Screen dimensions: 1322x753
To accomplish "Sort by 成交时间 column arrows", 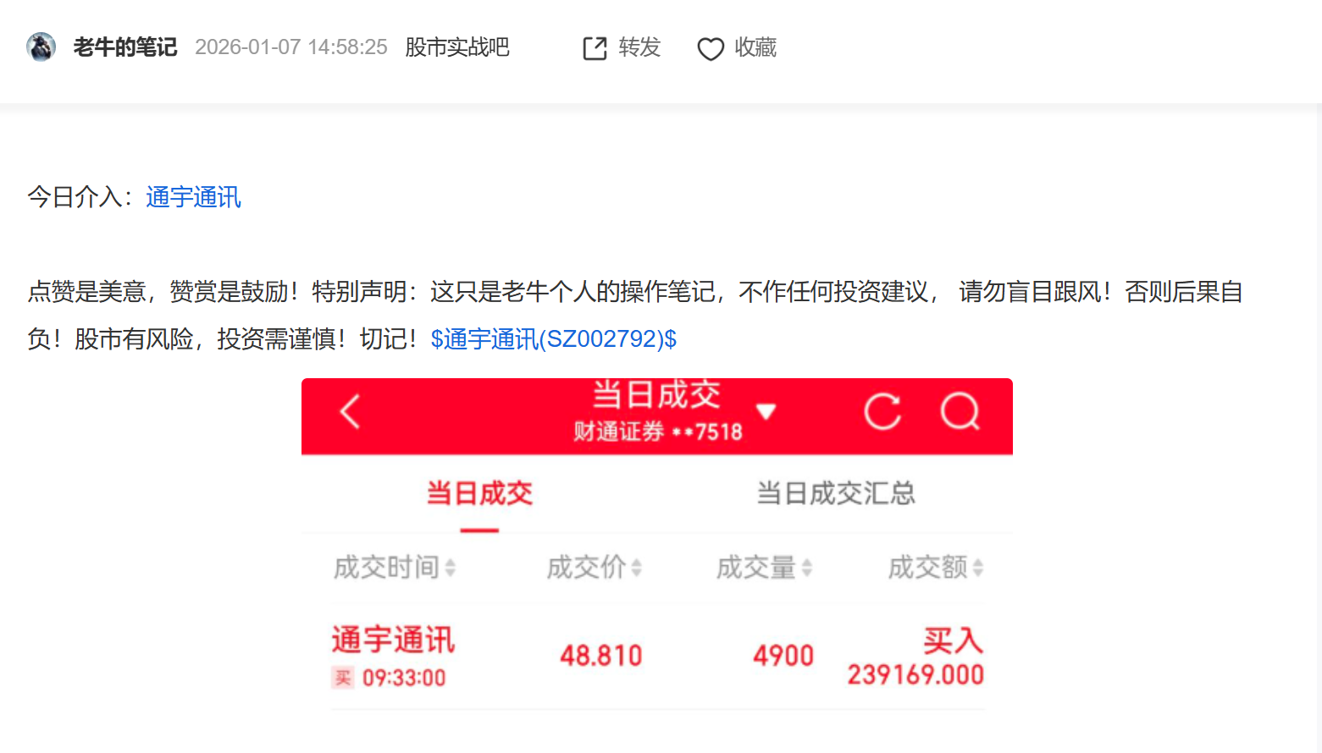I will [451, 568].
